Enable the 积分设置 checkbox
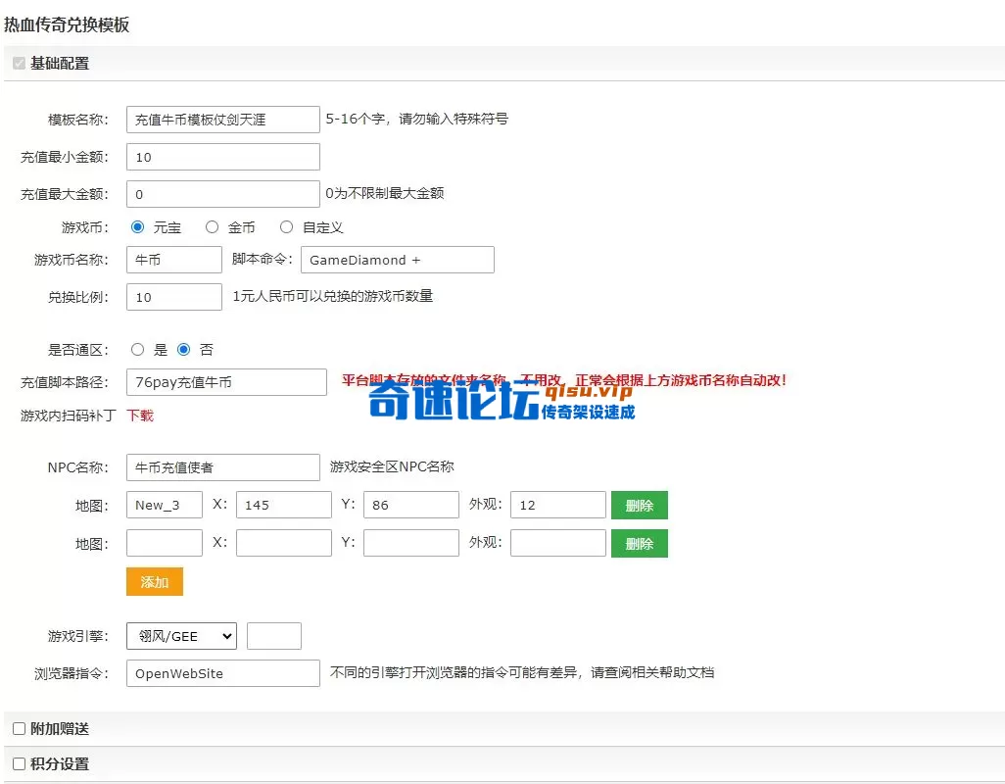 pyautogui.click(x=19, y=764)
